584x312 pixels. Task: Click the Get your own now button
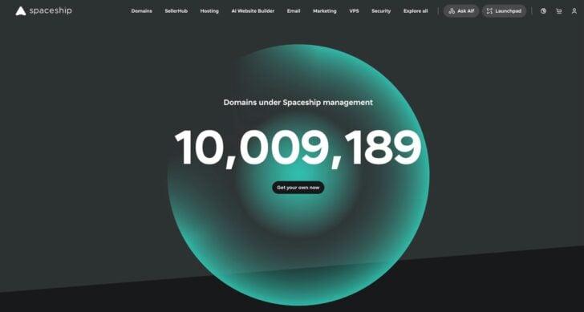pyautogui.click(x=298, y=188)
